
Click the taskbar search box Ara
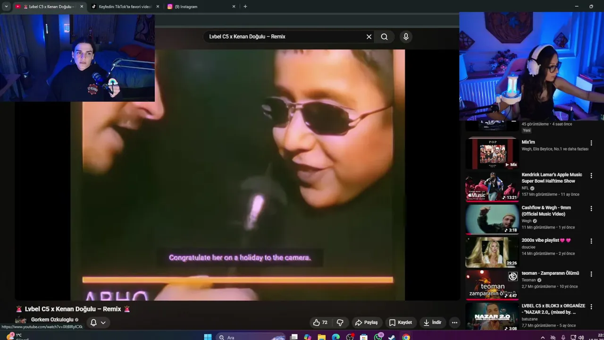point(251,337)
